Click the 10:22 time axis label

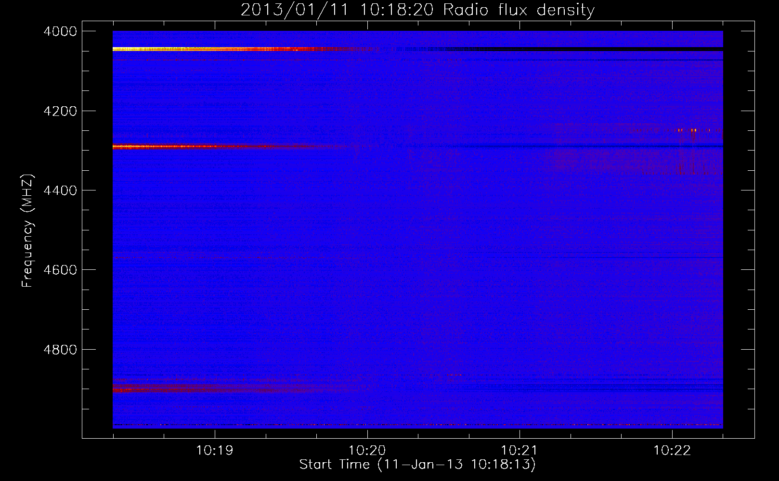pos(672,451)
